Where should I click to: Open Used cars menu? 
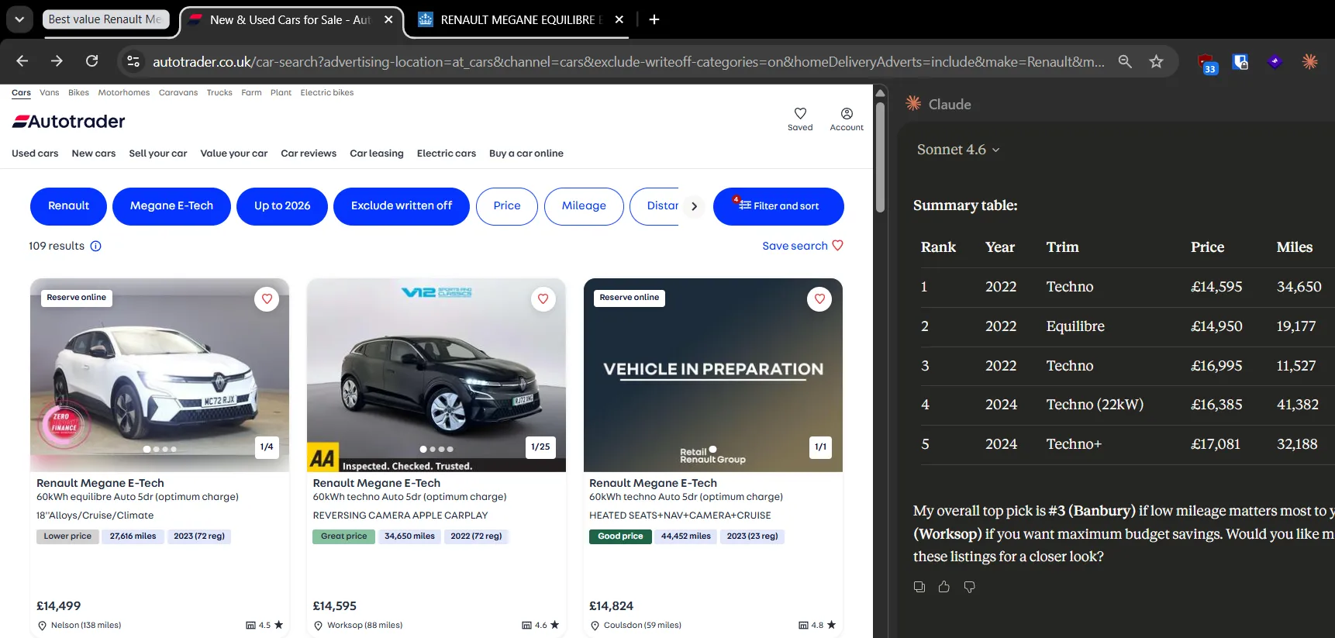tap(35, 153)
